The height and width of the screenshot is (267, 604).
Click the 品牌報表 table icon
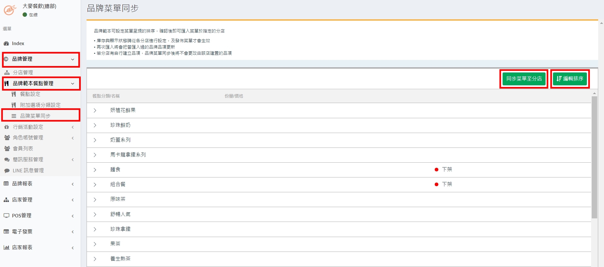coord(6,184)
